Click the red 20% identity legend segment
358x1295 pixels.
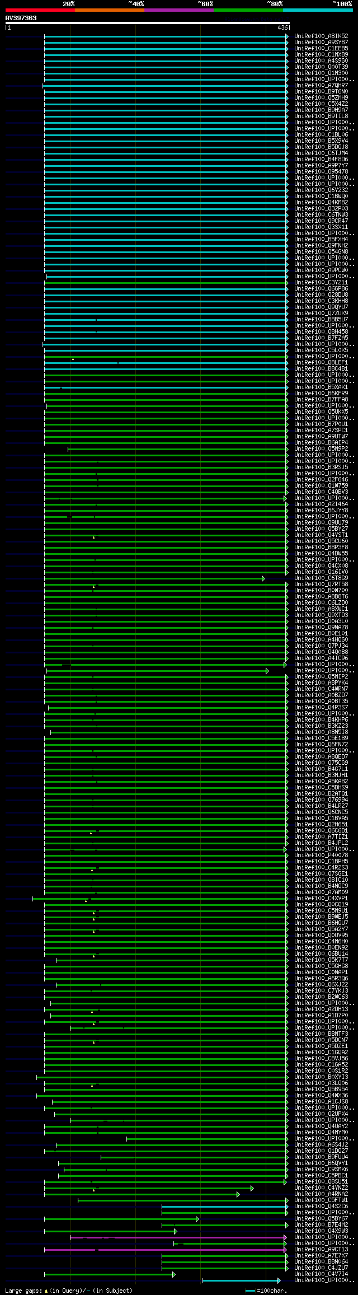click(x=40, y=10)
